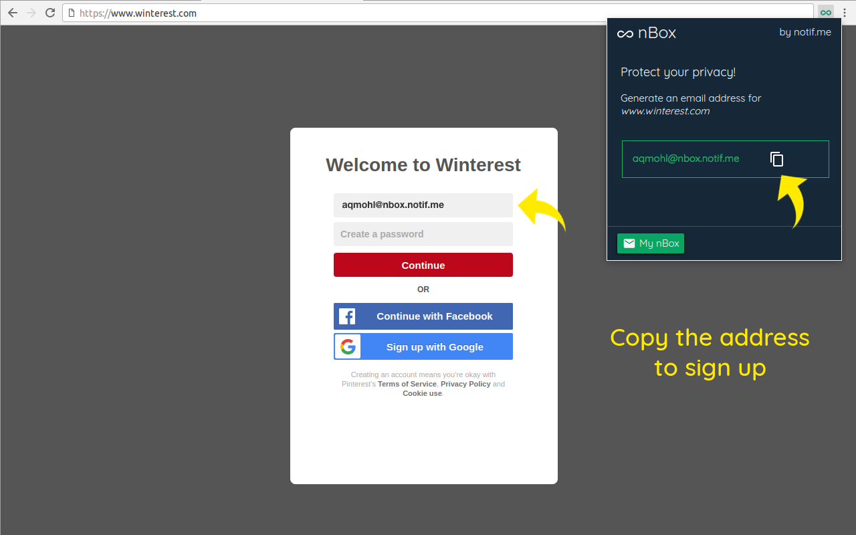The height and width of the screenshot is (535, 856).
Task: Click the Facebook logo icon
Action: (x=347, y=316)
